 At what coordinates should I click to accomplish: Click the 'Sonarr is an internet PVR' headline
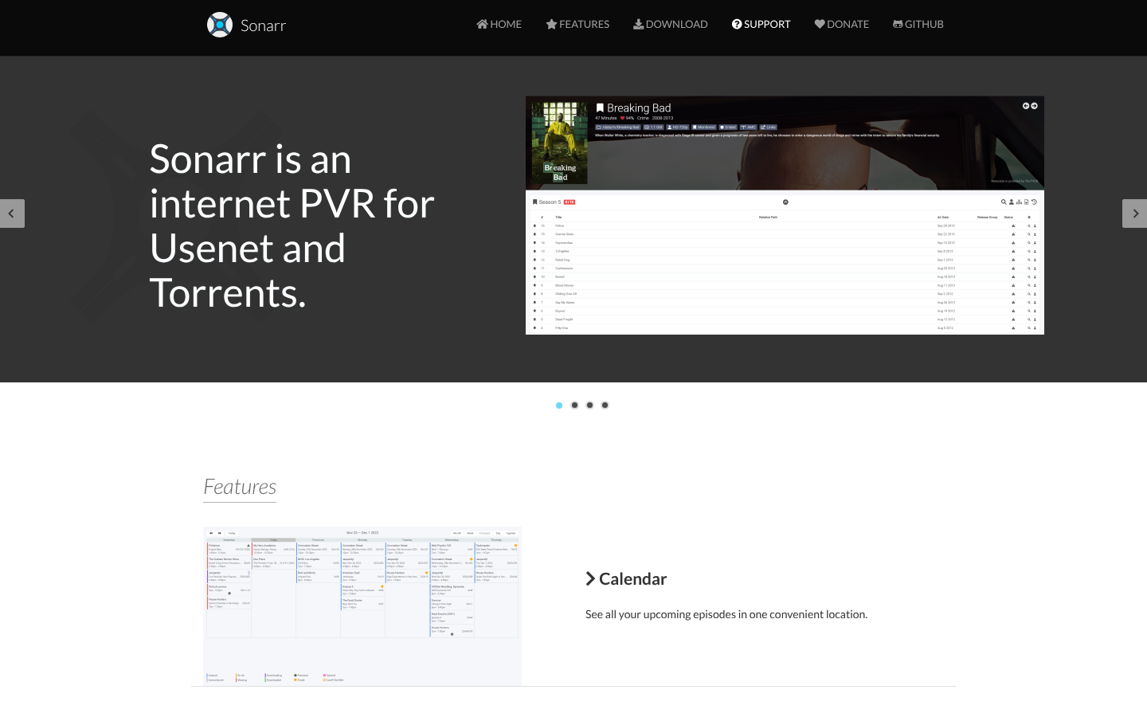292,225
